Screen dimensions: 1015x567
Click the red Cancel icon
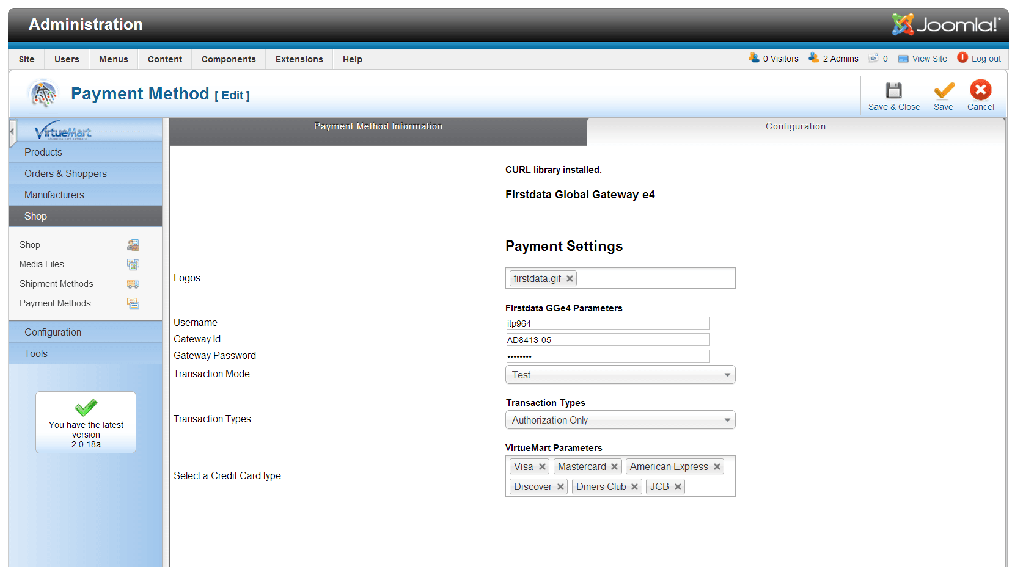981,90
